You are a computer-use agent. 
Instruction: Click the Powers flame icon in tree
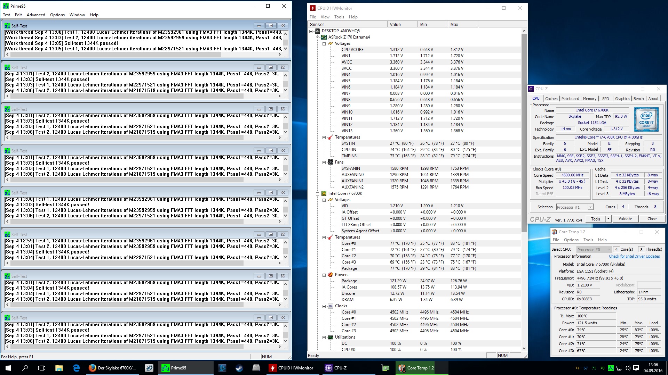tap(330, 275)
